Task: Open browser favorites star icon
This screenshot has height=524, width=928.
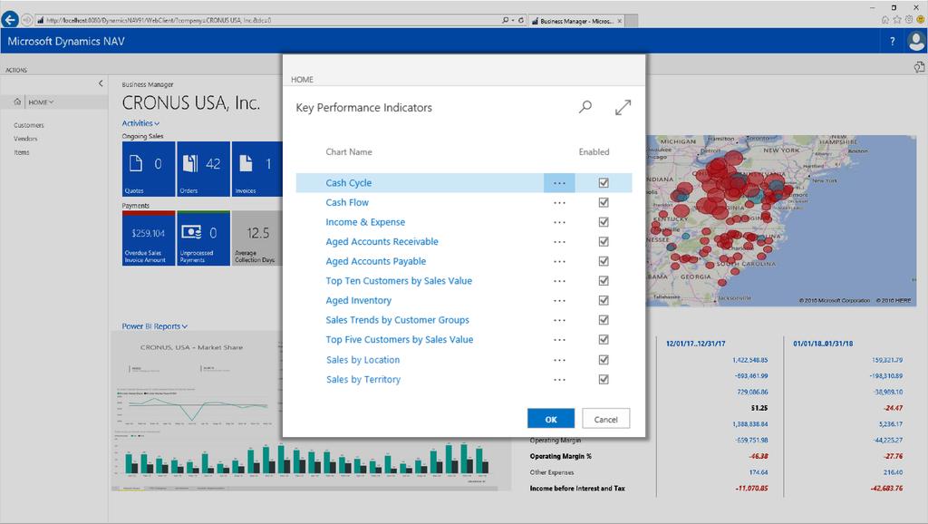Action: [x=897, y=20]
